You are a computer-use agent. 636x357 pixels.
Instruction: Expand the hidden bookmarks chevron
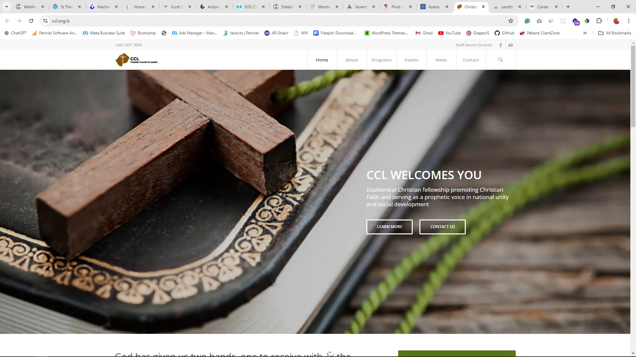pos(585,33)
